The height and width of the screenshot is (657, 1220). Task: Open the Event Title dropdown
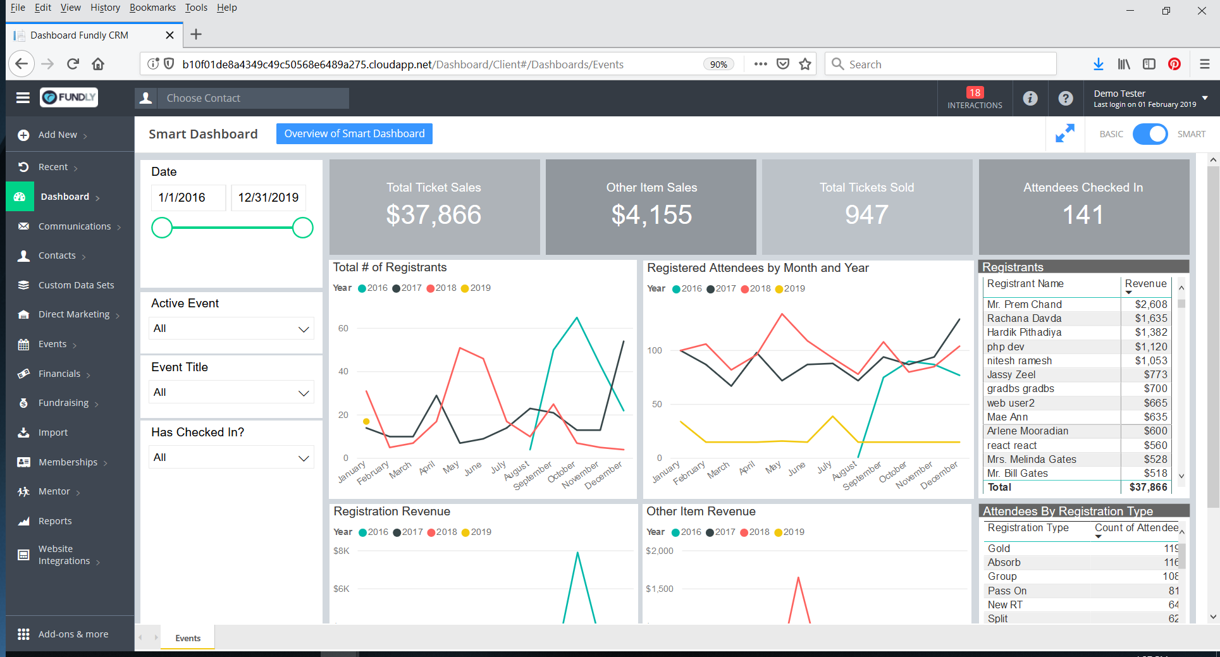coord(231,393)
